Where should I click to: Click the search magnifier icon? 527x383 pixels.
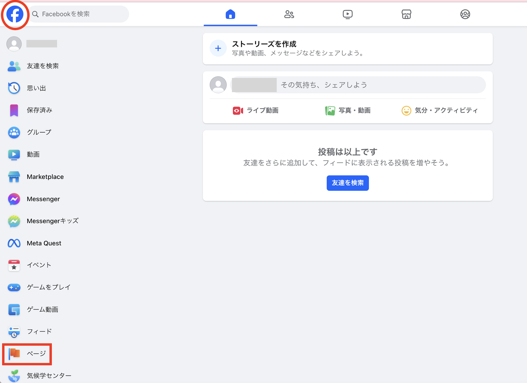(x=35, y=14)
